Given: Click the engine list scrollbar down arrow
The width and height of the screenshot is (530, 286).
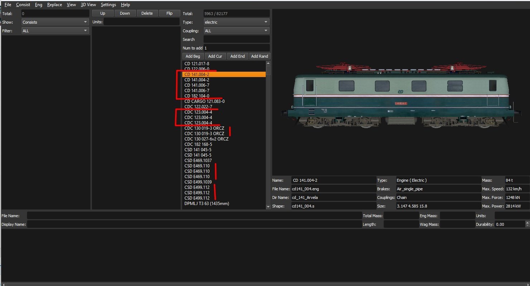Looking at the screenshot, I should [x=269, y=207].
